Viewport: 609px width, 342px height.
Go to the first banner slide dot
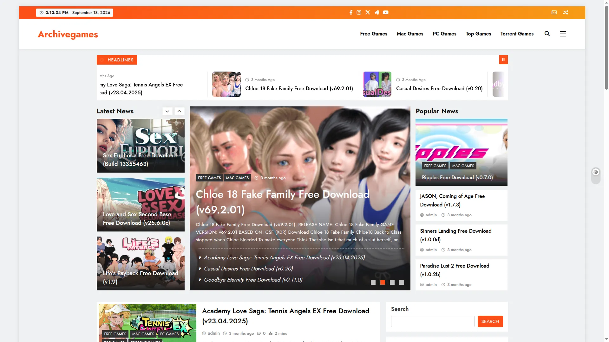pos(373,282)
